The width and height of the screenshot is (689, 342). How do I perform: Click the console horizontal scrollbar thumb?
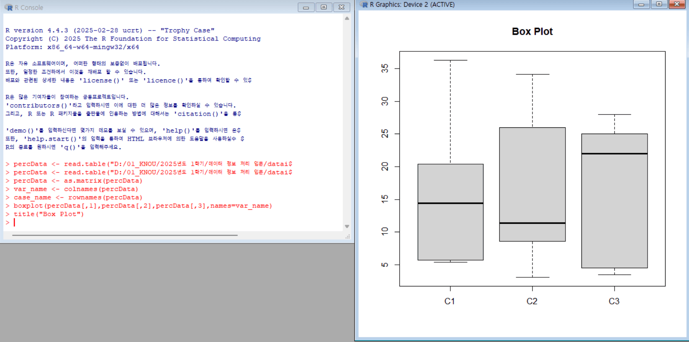pyautogui.click(x=125, y=236)
